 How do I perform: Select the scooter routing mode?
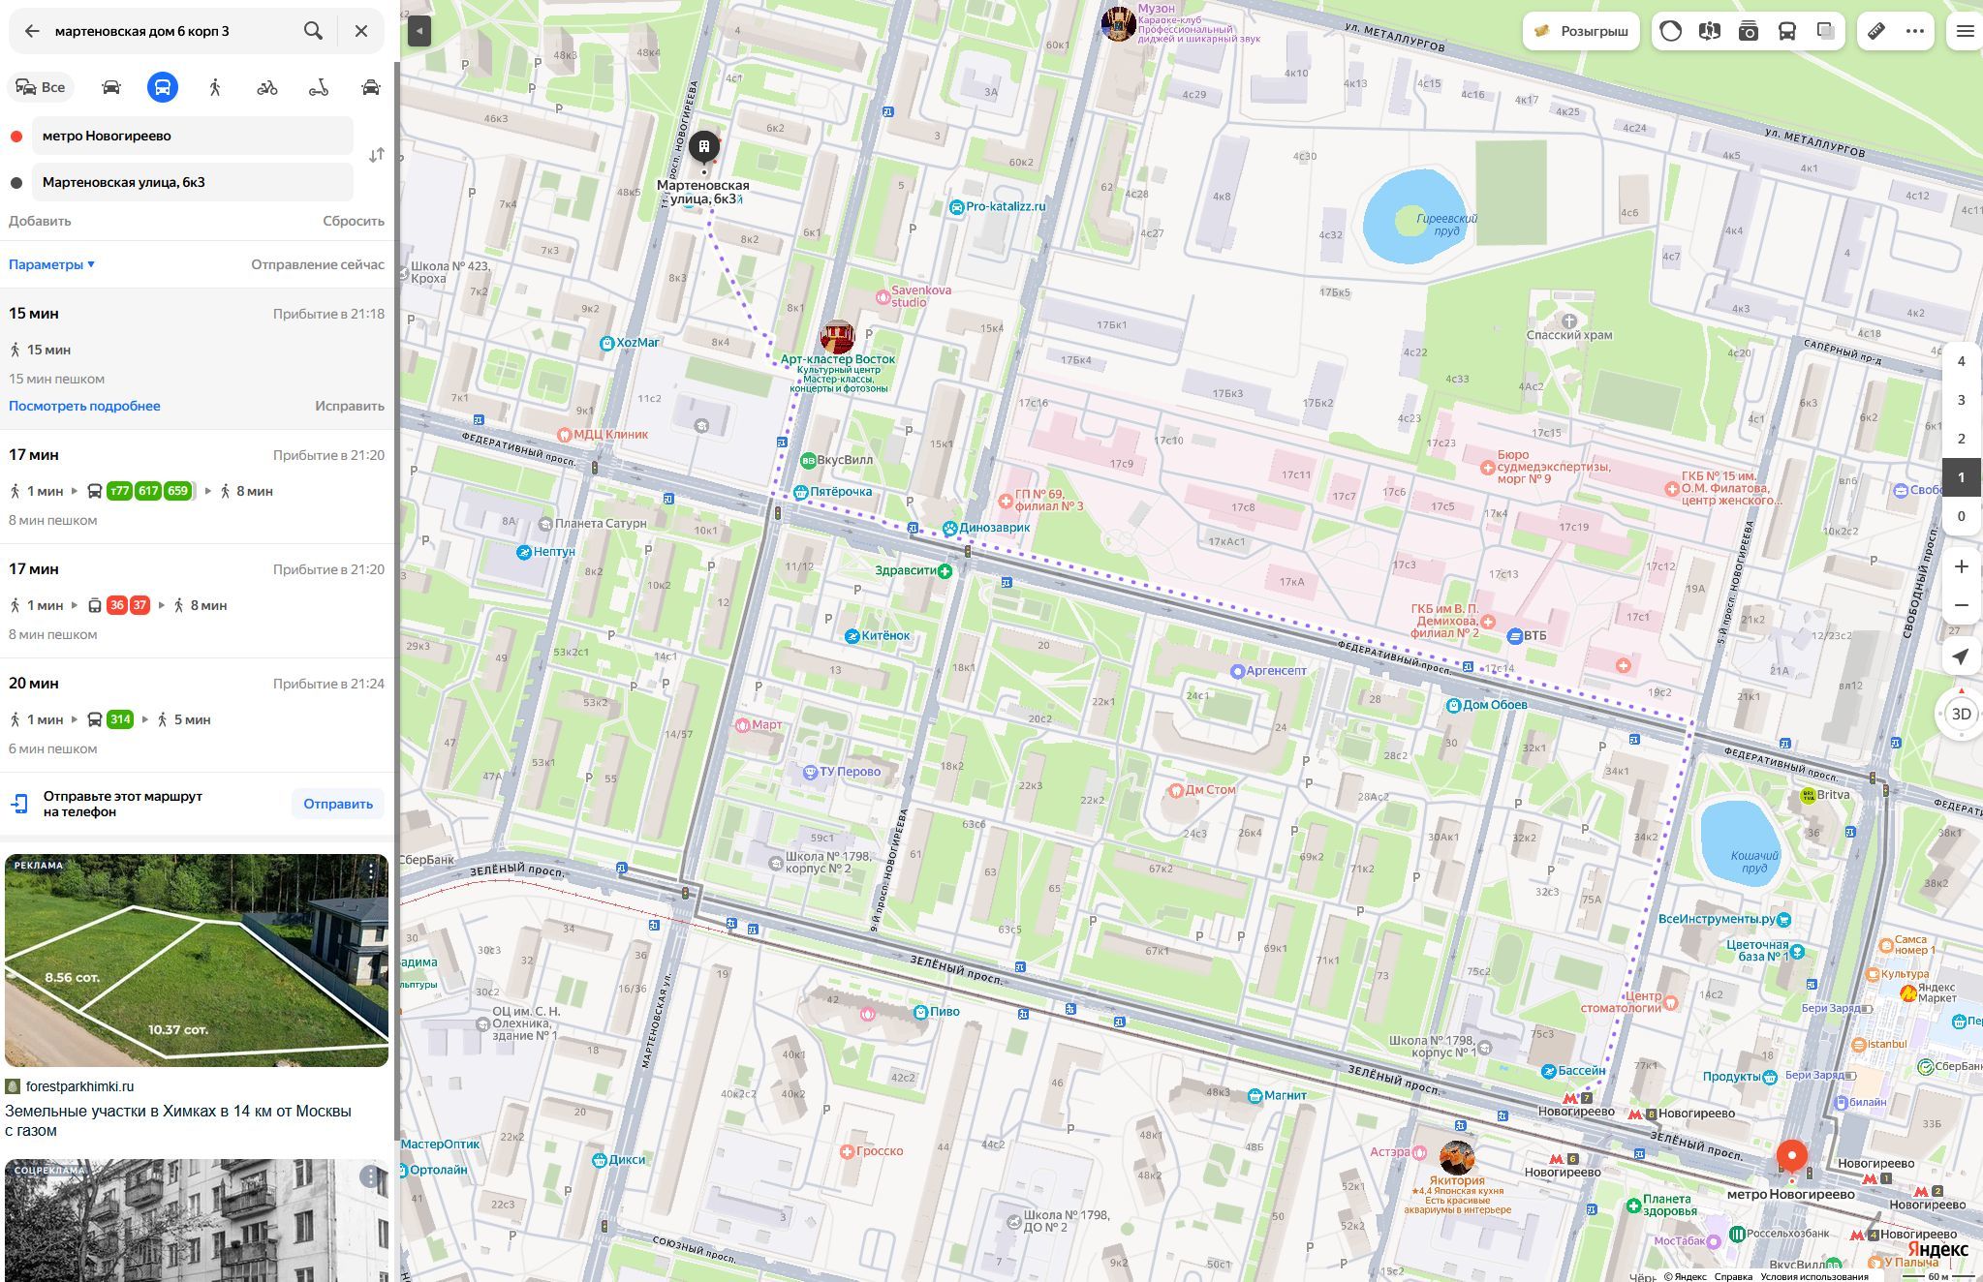(320, 86)
